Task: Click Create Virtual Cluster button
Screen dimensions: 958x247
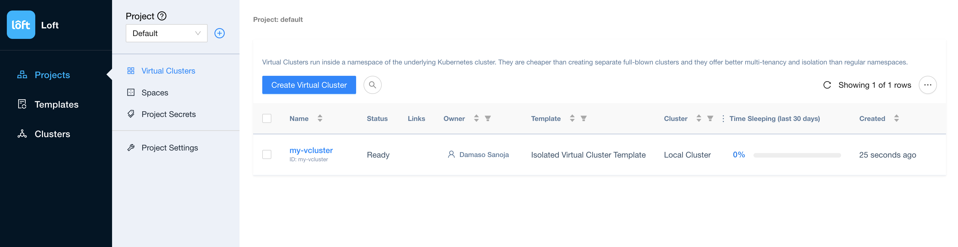Action: (x=309, y=85)
